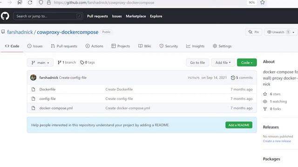The image size is (298, 167).
Task: Open the Create Dockerfile commit message
Action: coord(119,89)
